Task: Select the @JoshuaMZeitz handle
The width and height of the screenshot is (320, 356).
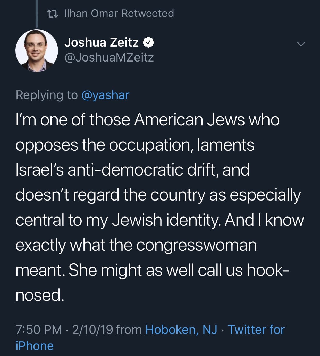Action: 109,57
